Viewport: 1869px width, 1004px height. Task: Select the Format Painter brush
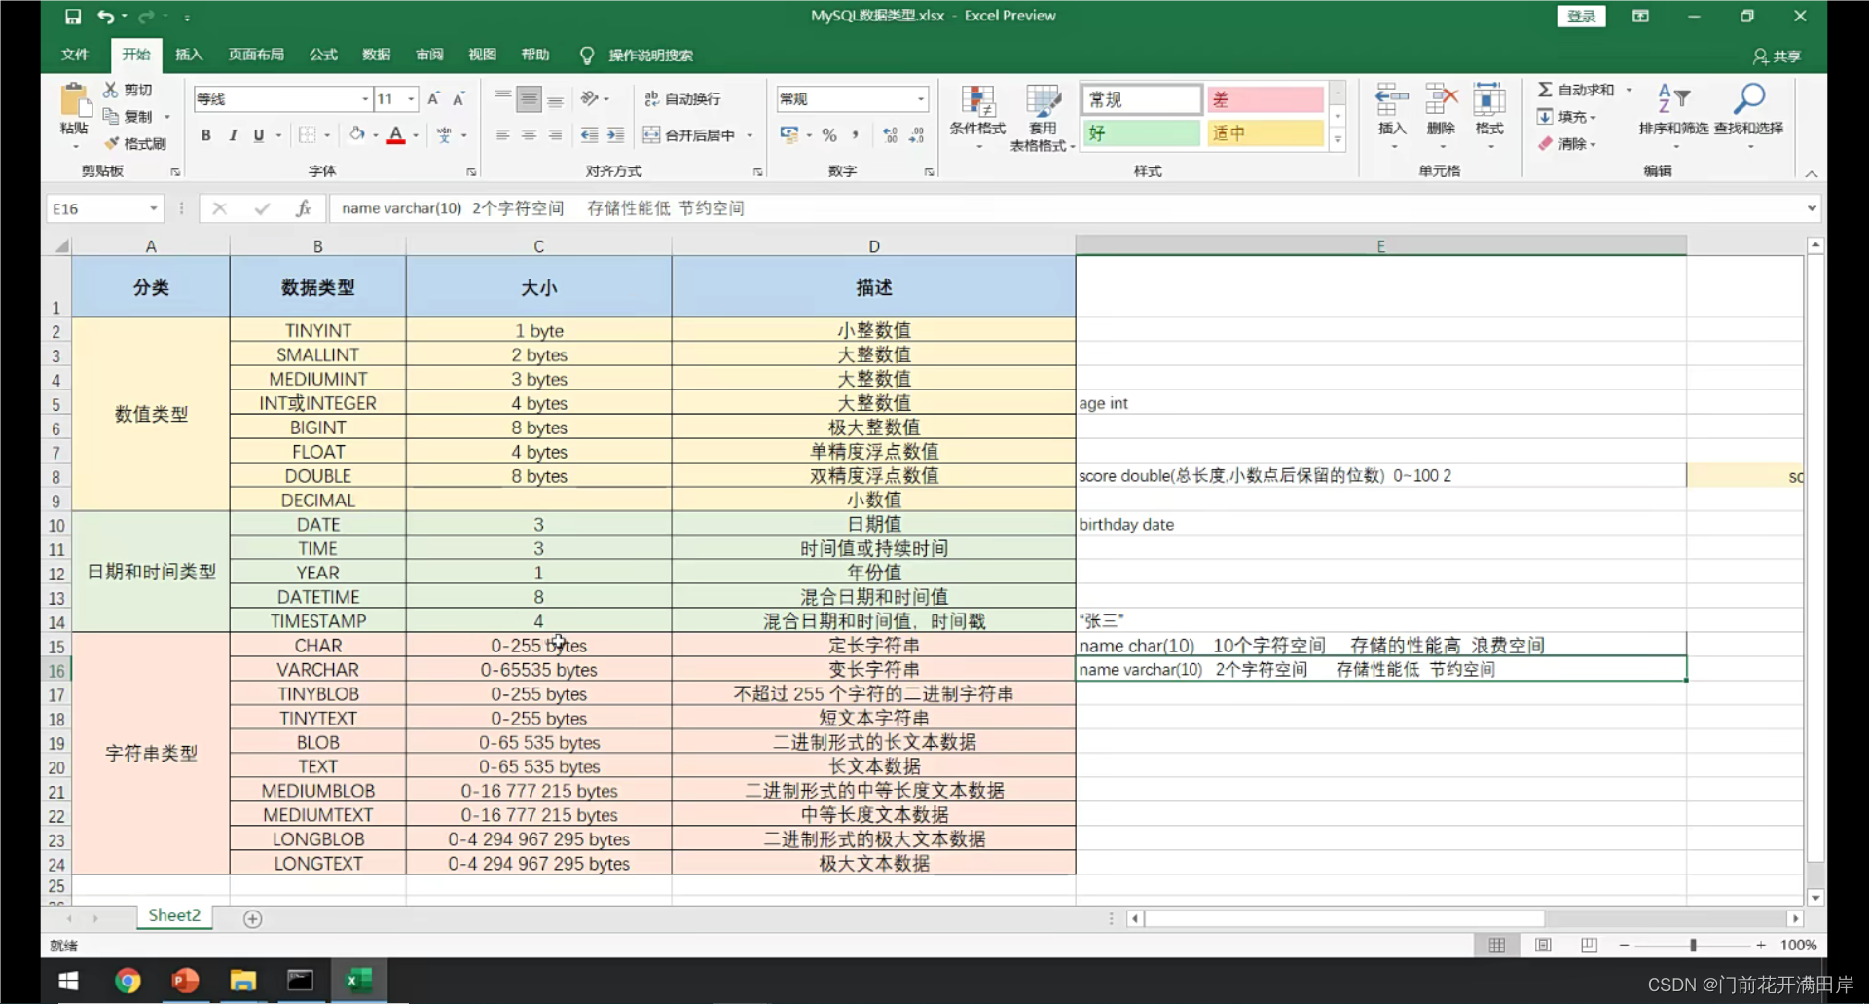pyautogui.click(x=134, y=143)
